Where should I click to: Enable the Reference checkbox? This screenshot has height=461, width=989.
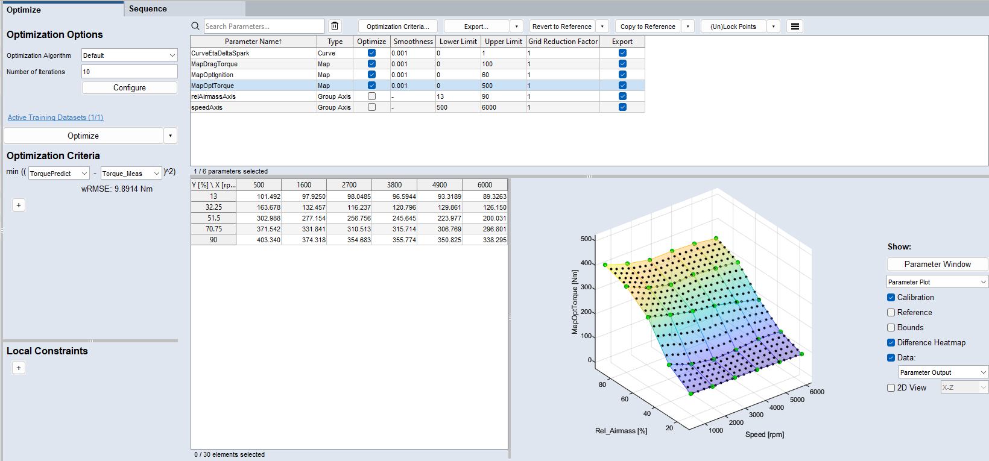891,312
